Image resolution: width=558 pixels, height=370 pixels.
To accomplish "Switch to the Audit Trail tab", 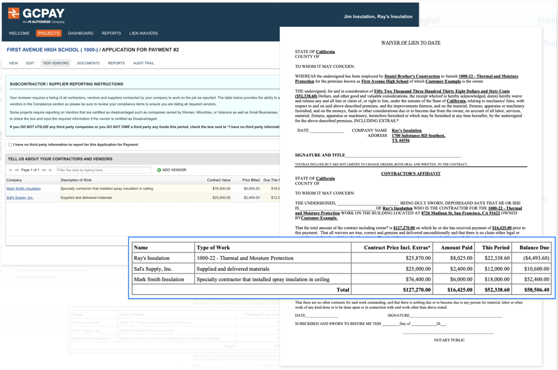I will click(x=143, y=63).
